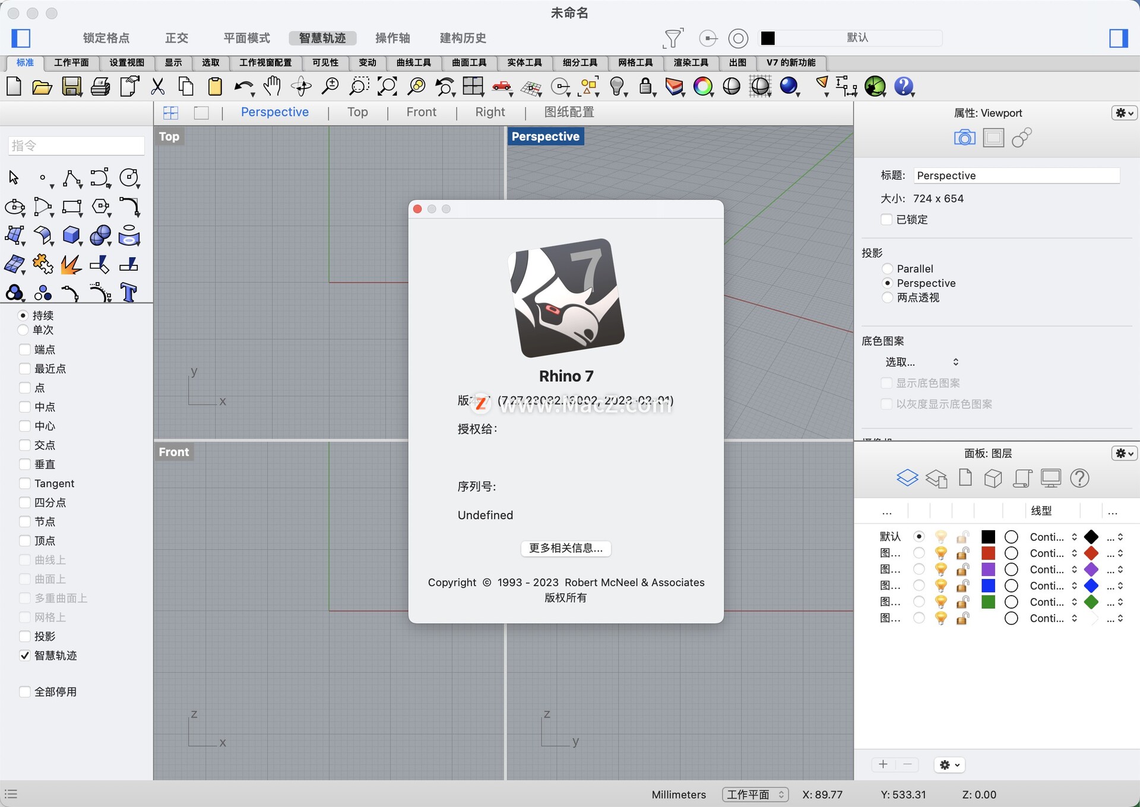
Task: Open the color wheel icon
Action: pos(703,87)
